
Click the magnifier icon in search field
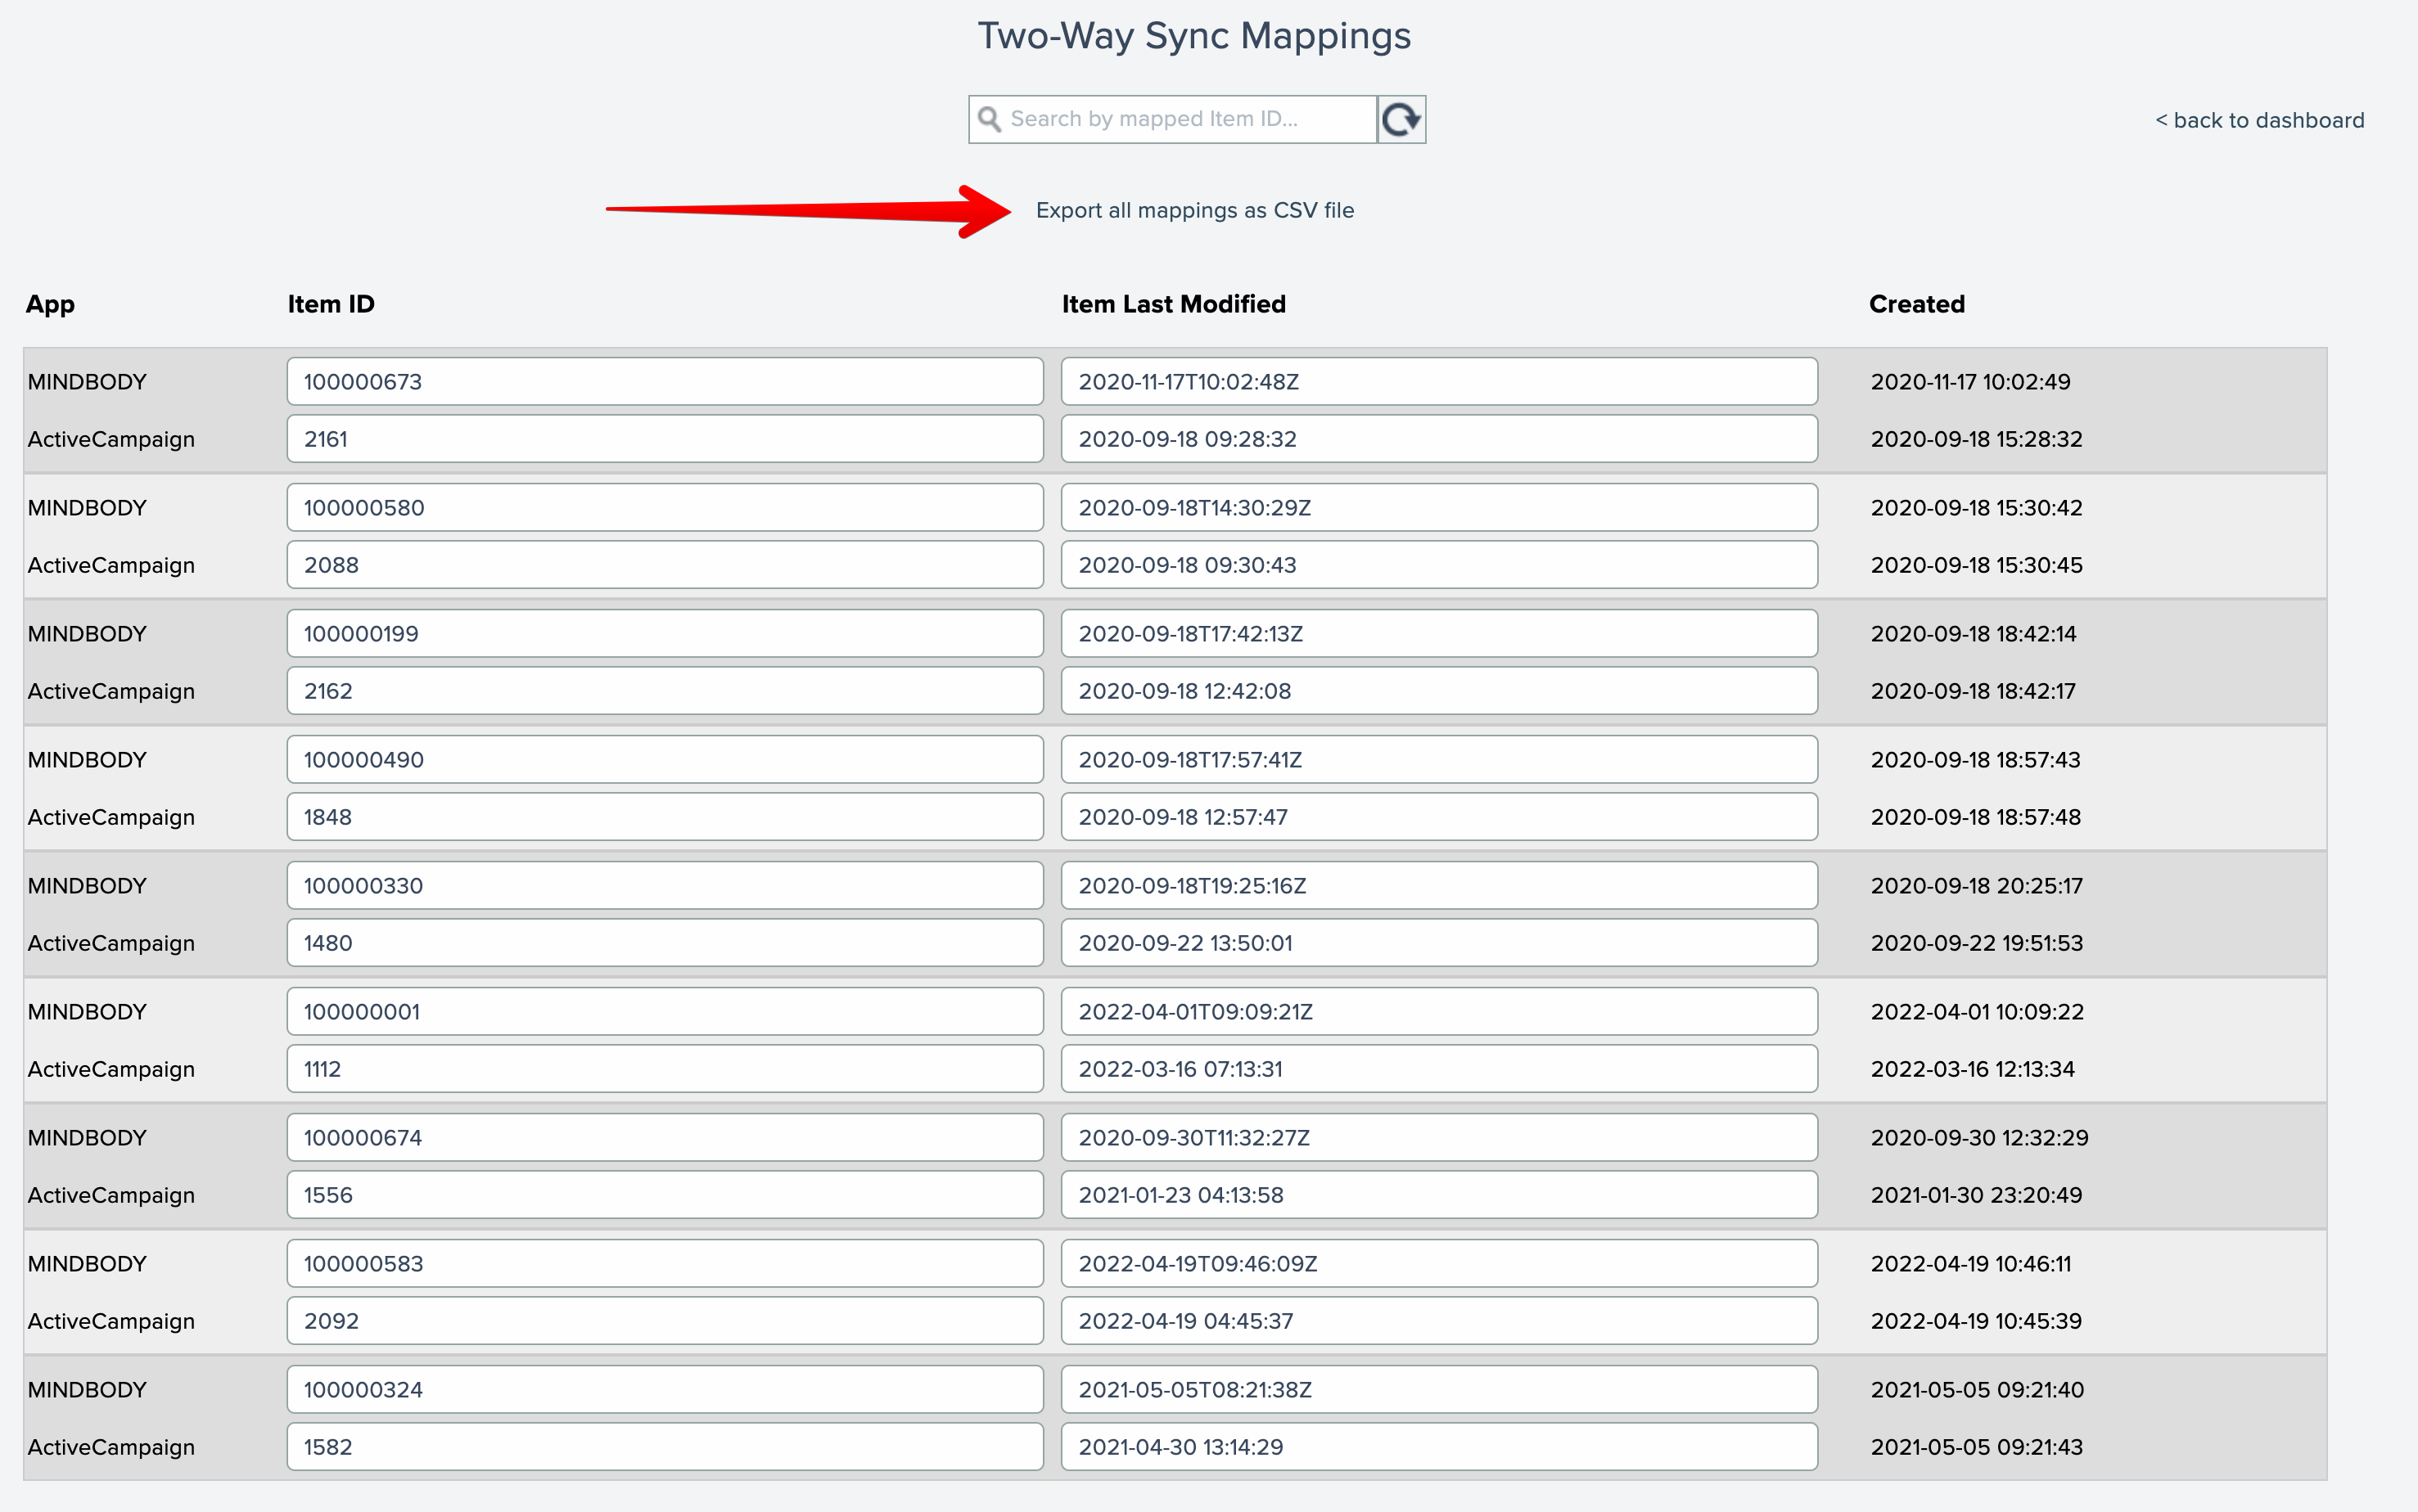click(x=990, y=119)
